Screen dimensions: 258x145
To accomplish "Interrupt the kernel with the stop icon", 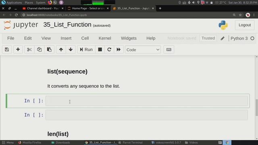I will point(100,50).
